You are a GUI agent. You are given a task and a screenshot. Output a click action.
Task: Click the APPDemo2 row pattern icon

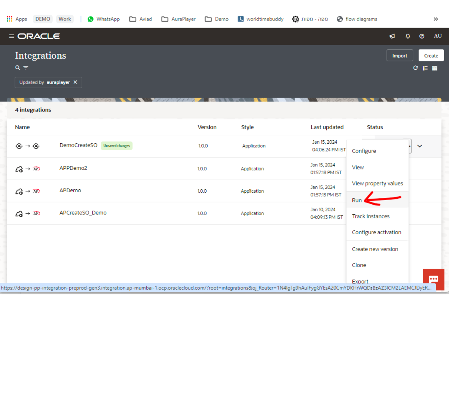(x=27, y=169)
